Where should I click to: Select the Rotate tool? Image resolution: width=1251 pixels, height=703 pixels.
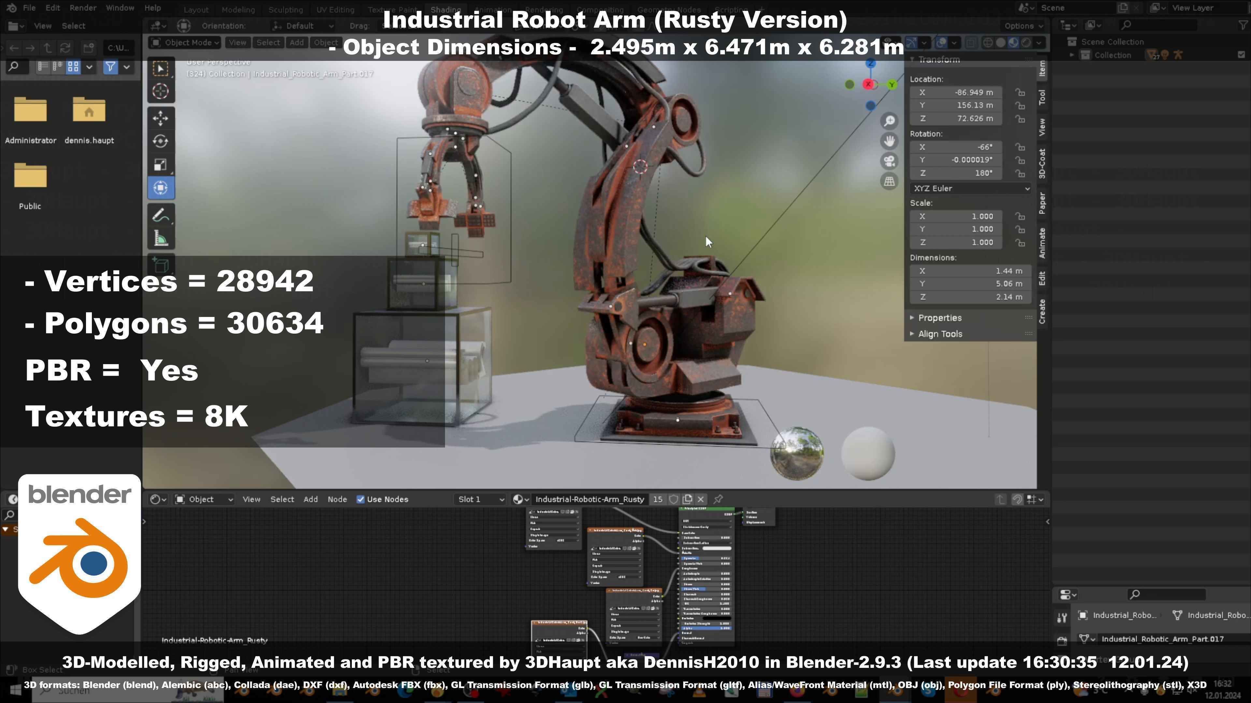point(161,141)
